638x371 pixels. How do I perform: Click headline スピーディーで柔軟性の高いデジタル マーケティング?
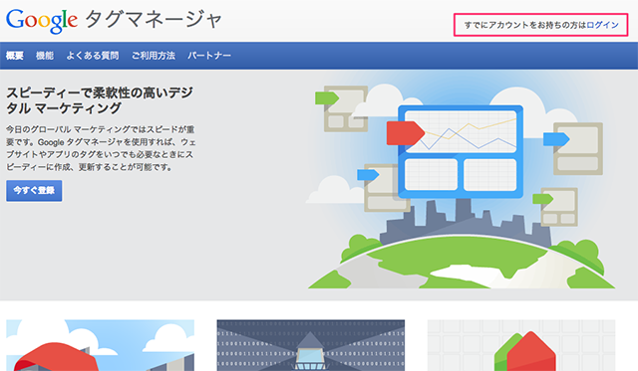(x=100, y=100)
